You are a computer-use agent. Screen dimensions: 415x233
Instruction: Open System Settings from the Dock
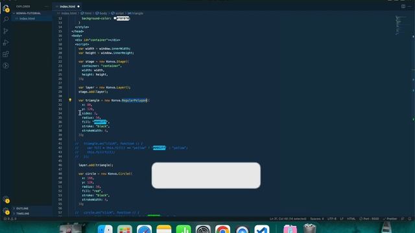203,228
